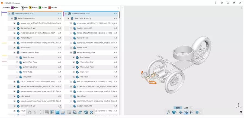The height and width of the screenshot is (118, 244).
Task: Click the tree panel vertical scrollbar
Action: point(120,15)
